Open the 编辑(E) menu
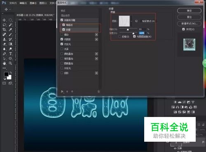 coord(23,3)
